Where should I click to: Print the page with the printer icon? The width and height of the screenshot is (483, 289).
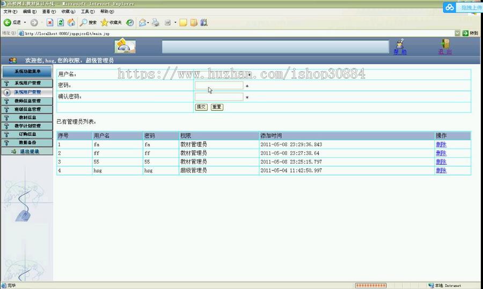(x=156, y=22)
